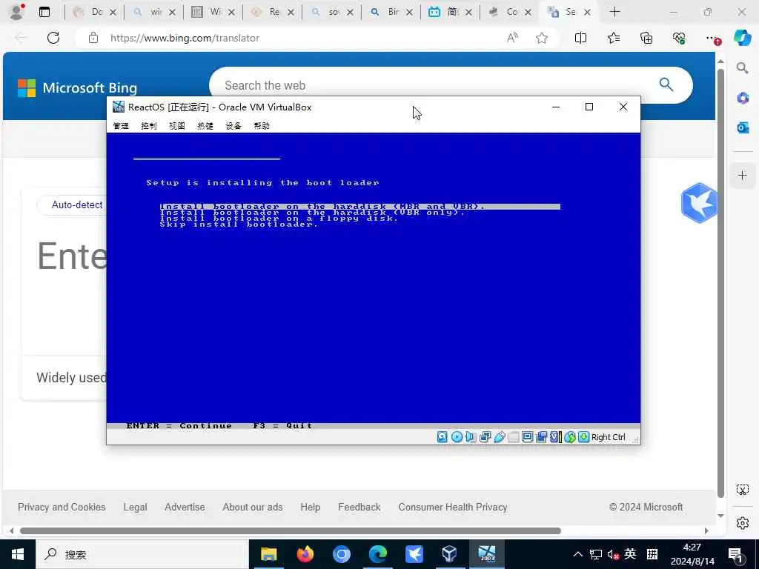This screenshot has height=569, width=759.
Task: Select Skip install bootloader option
Action: point(239,224)
